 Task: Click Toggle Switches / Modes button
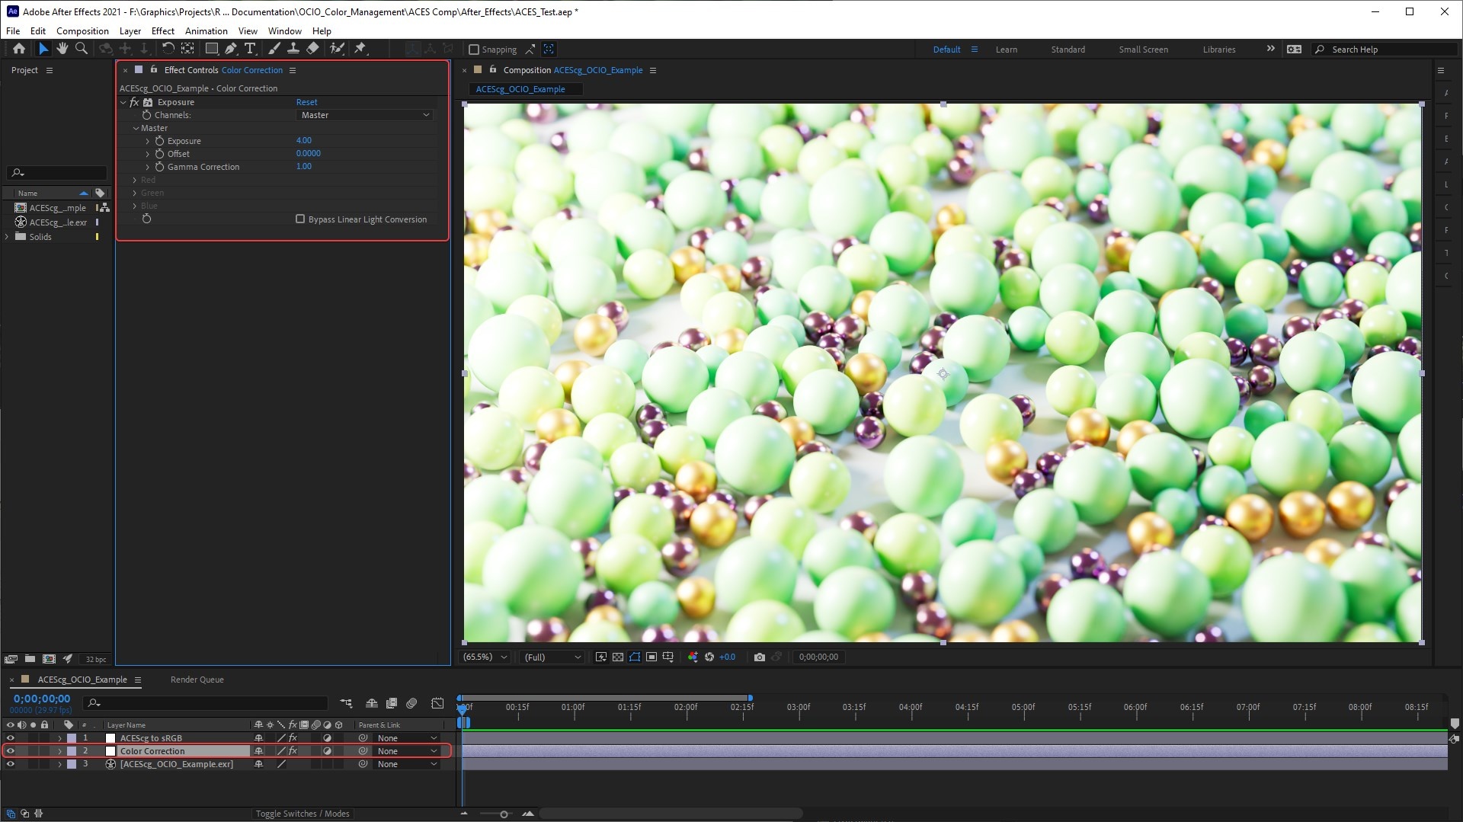click(x=302, y=814)
